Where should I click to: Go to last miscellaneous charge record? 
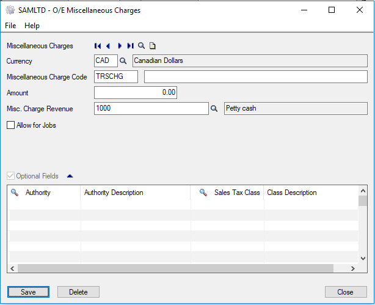tap(130, 46)
